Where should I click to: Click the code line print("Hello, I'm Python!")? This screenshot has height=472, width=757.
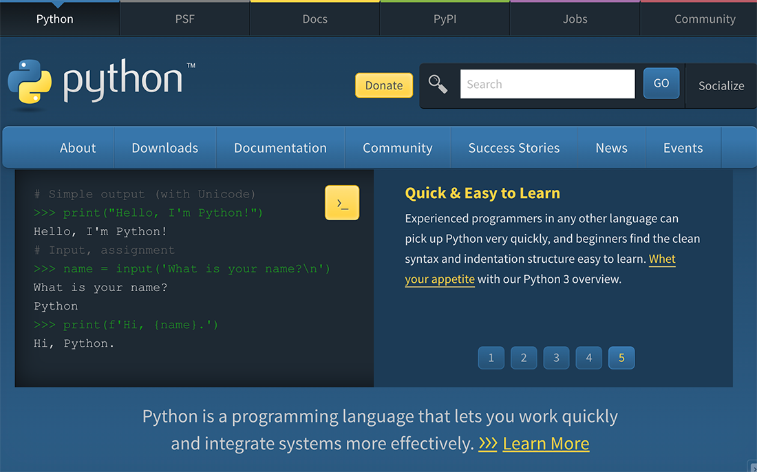[x=149, y=213]
